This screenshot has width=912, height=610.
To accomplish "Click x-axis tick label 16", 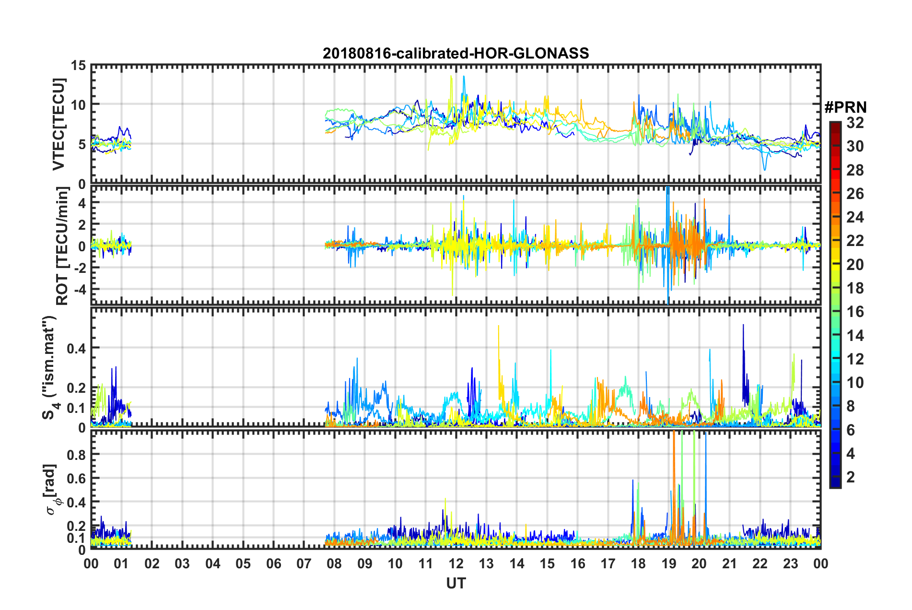I will click(x=578, y=563).
